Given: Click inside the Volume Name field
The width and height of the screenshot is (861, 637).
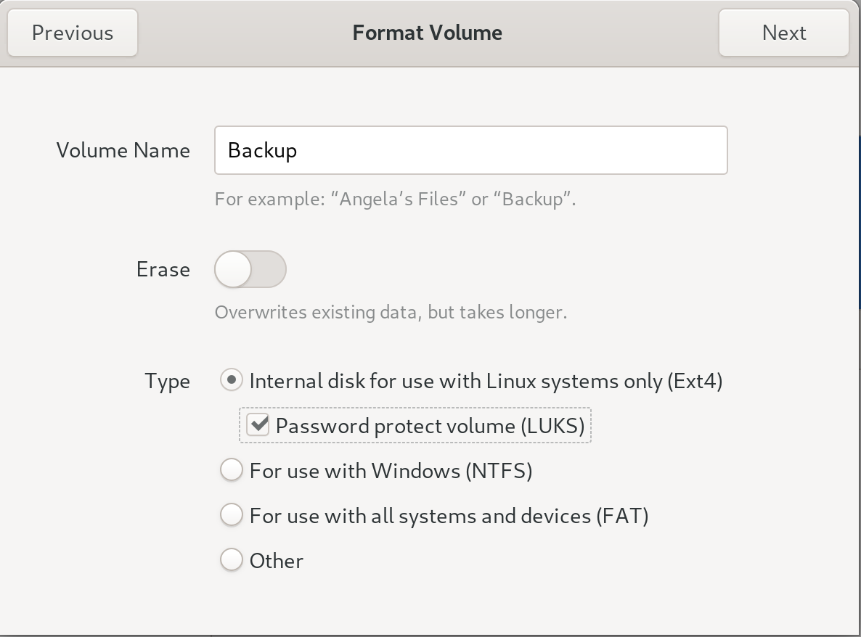Looking at the screenshot, I should pos(470,150).
